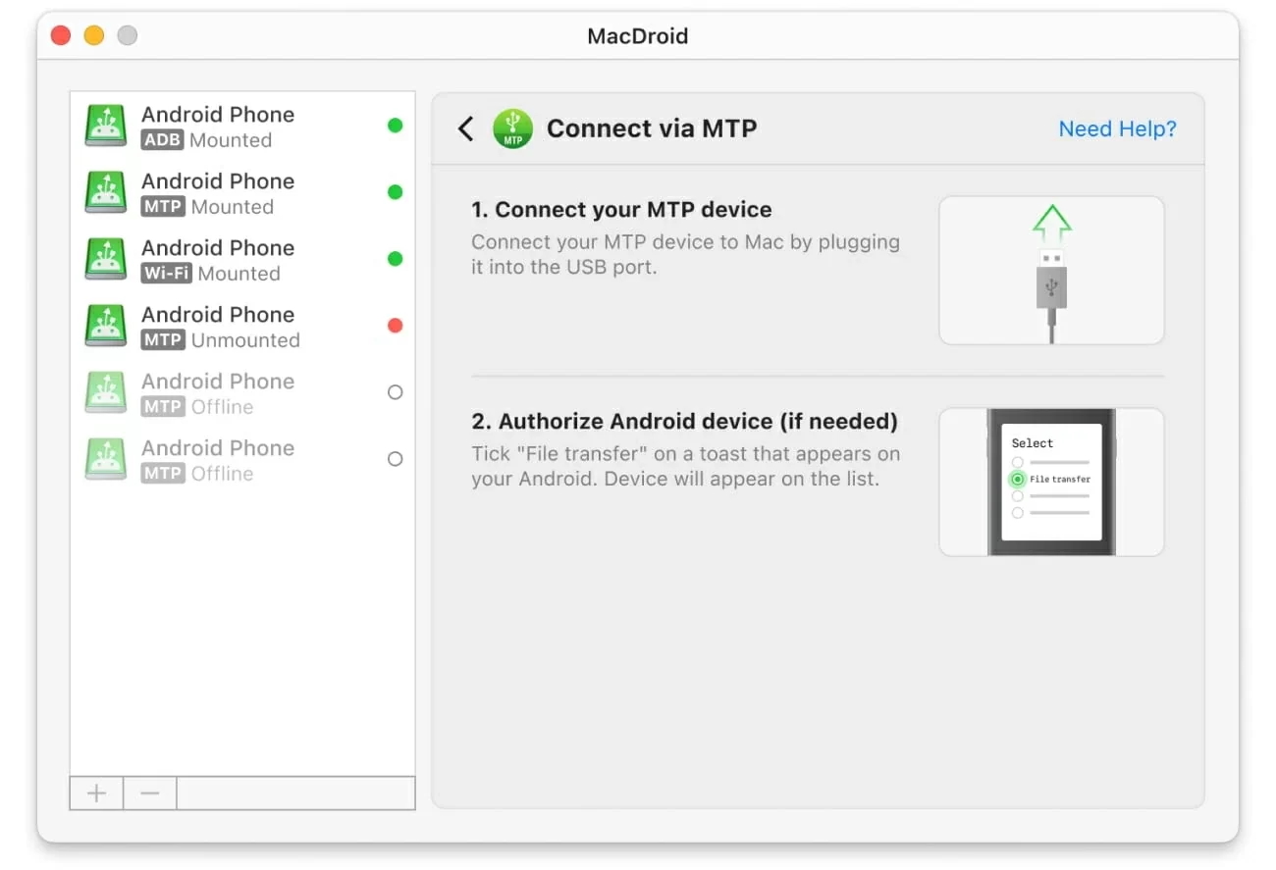Click the MTP-mounted Android Phone drive icon
The width and height of the screenshot is (1276, 870).
[105, 191]
